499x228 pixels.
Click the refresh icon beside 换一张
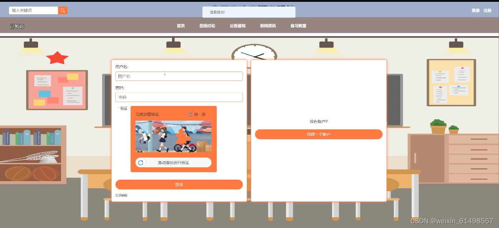[190, 115]
